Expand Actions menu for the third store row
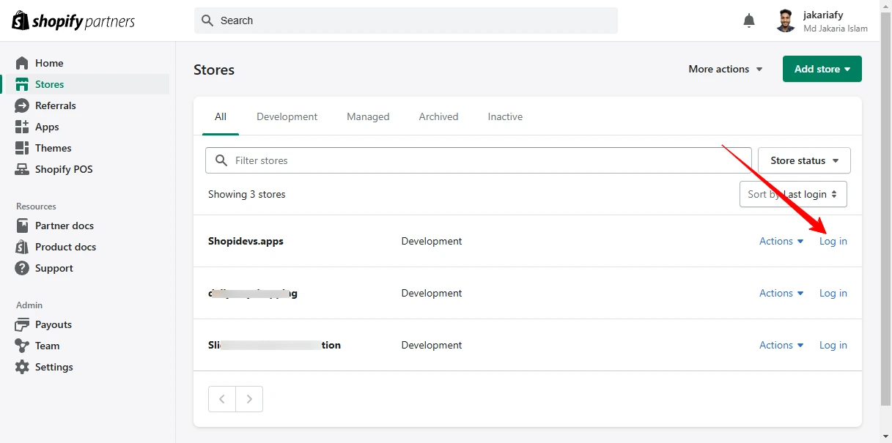The image size is (892, 443). tap(781, 345)
